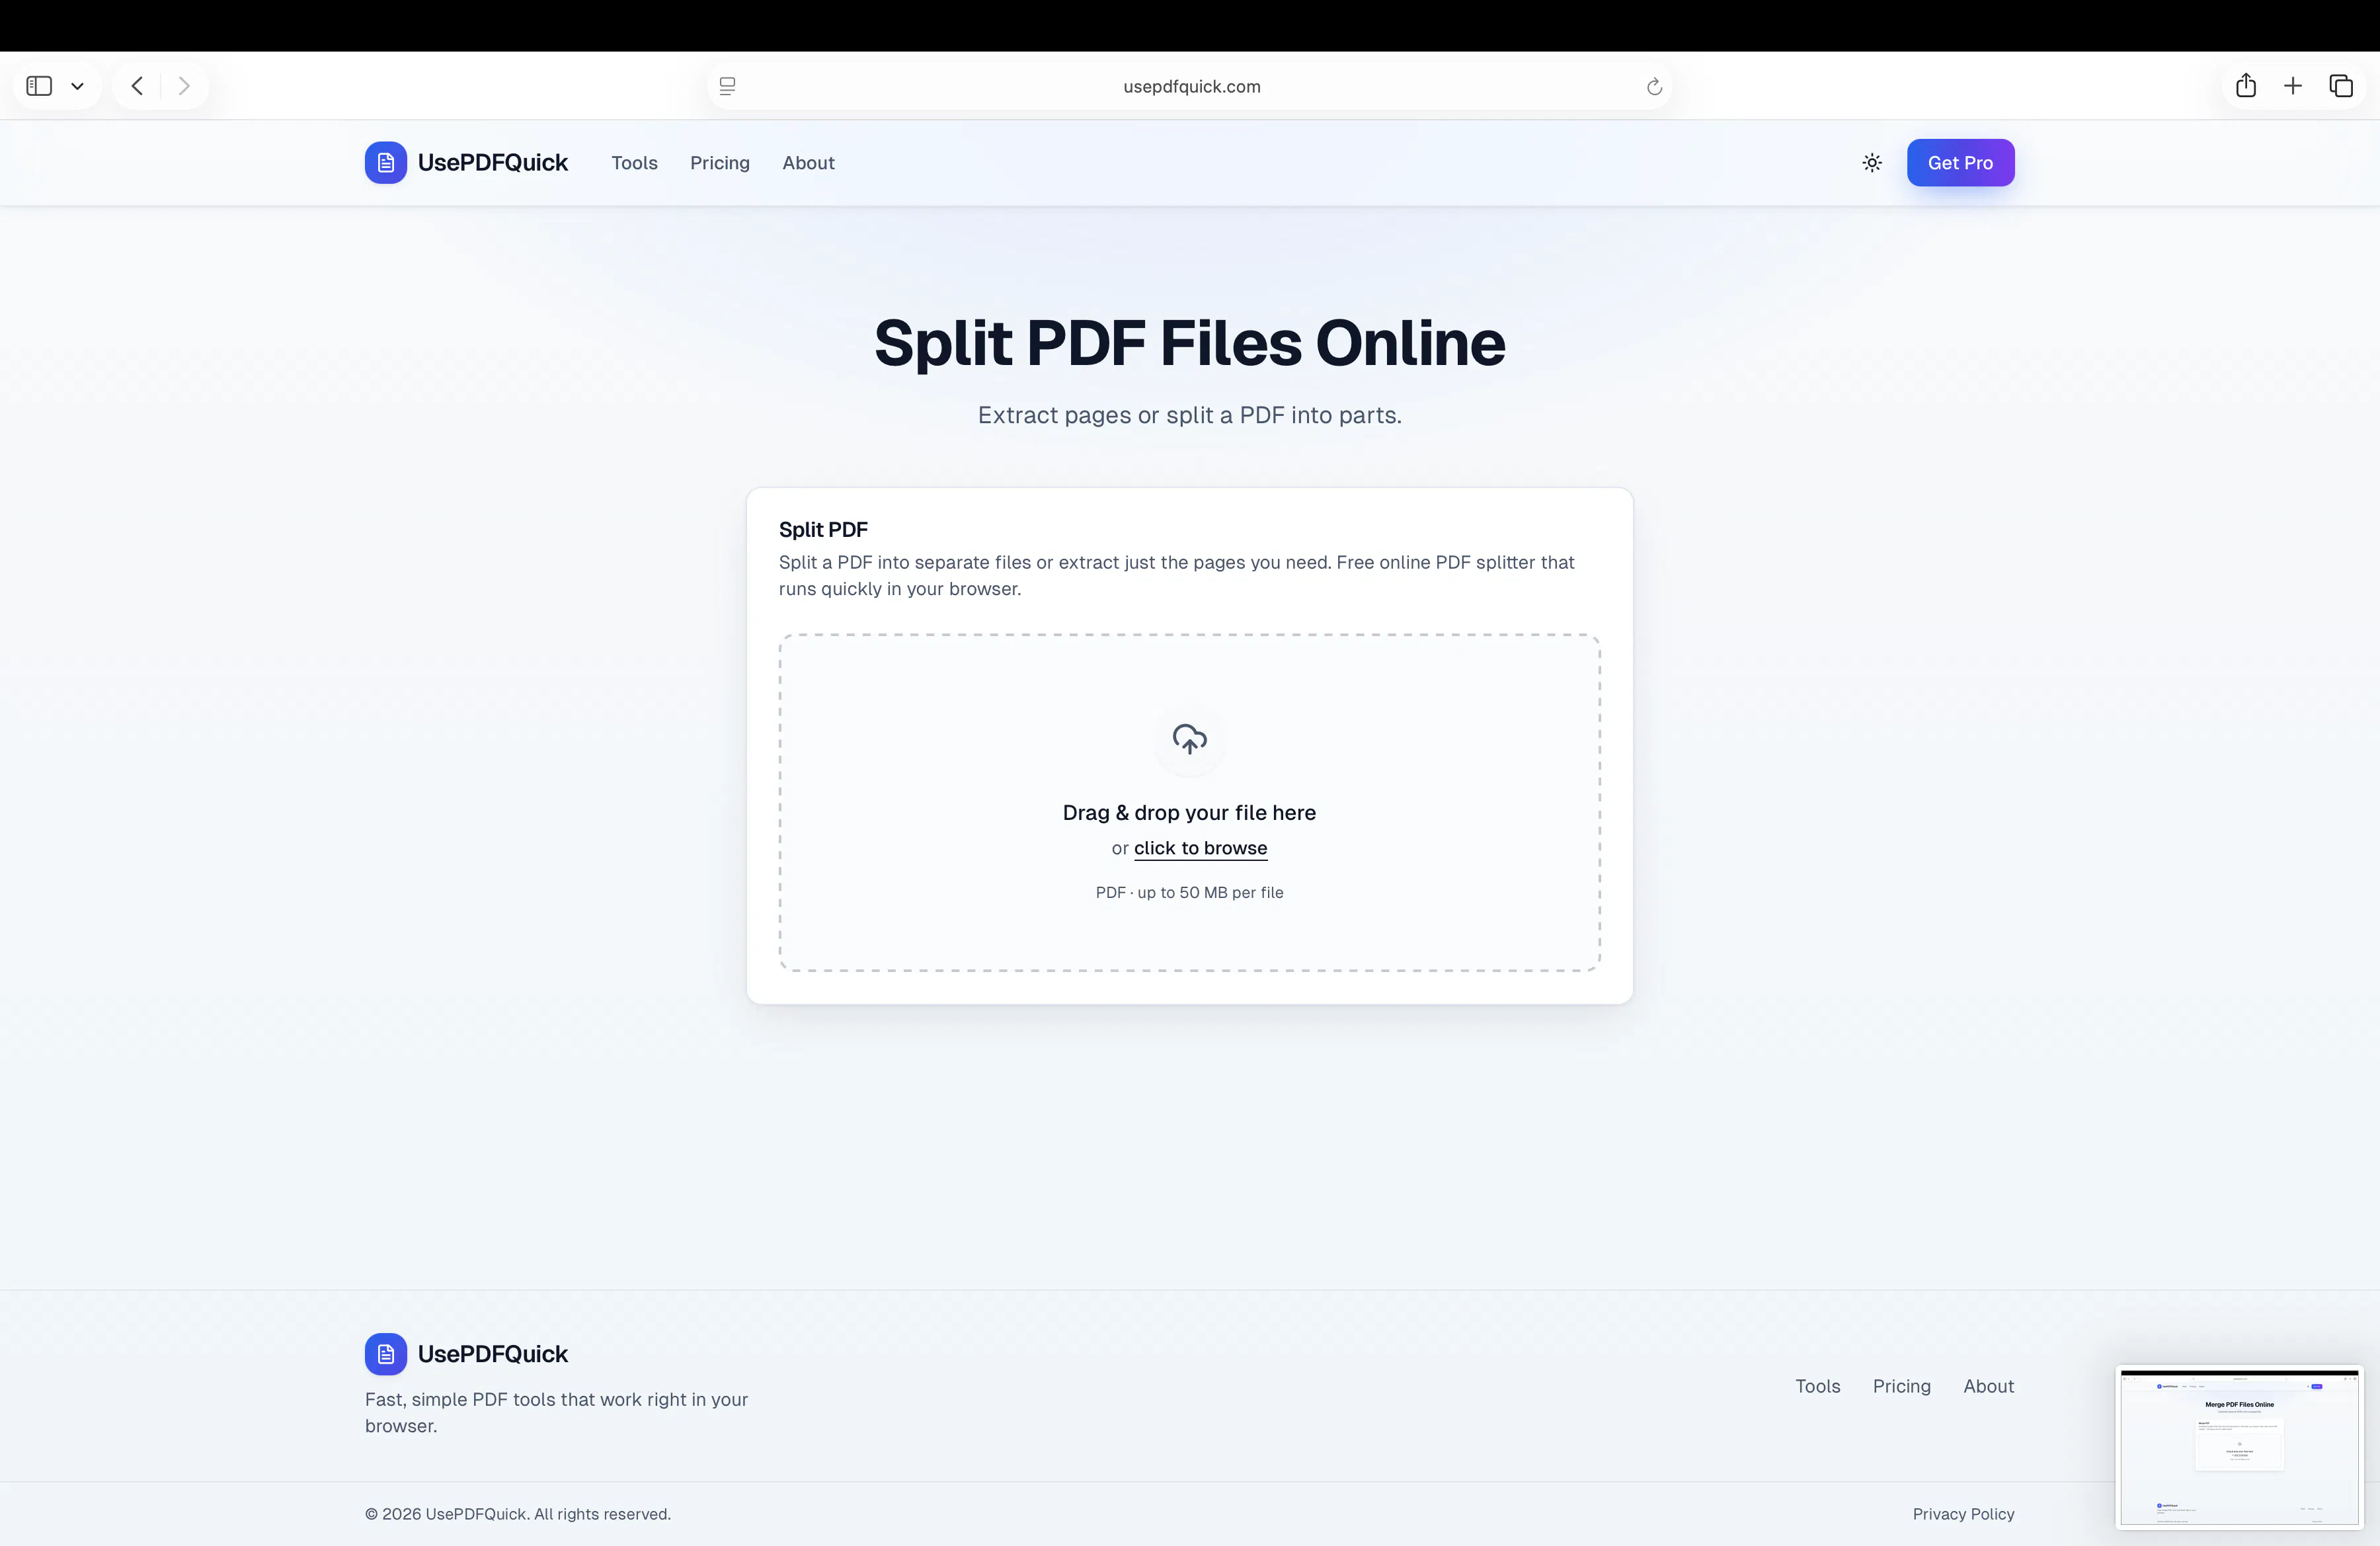This screenshot has width=2380, height=1546.
Task: Click the copyright 2026 UsePDFQuick text
Action: (x=518, y=1514)
